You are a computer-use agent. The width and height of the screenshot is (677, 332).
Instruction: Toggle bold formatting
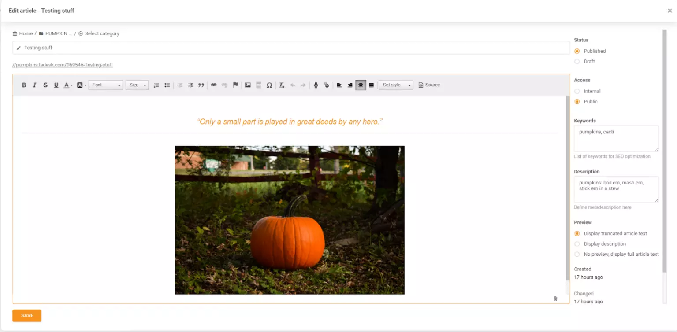coord(24,85)
